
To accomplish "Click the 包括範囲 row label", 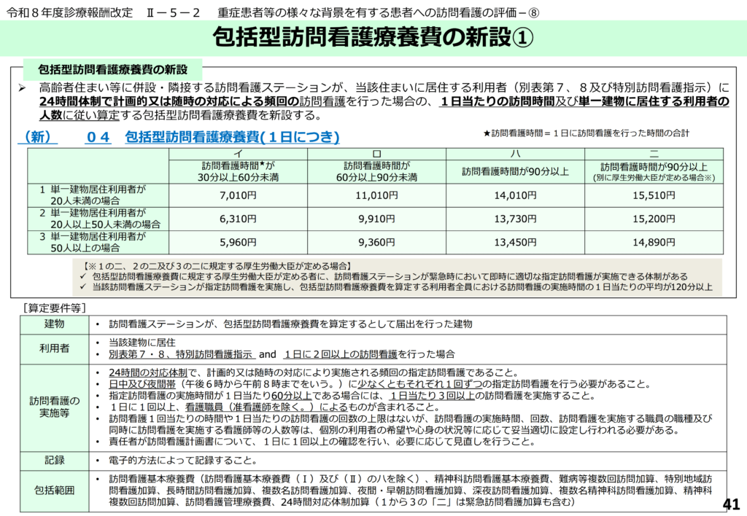I will click(55, 490).
